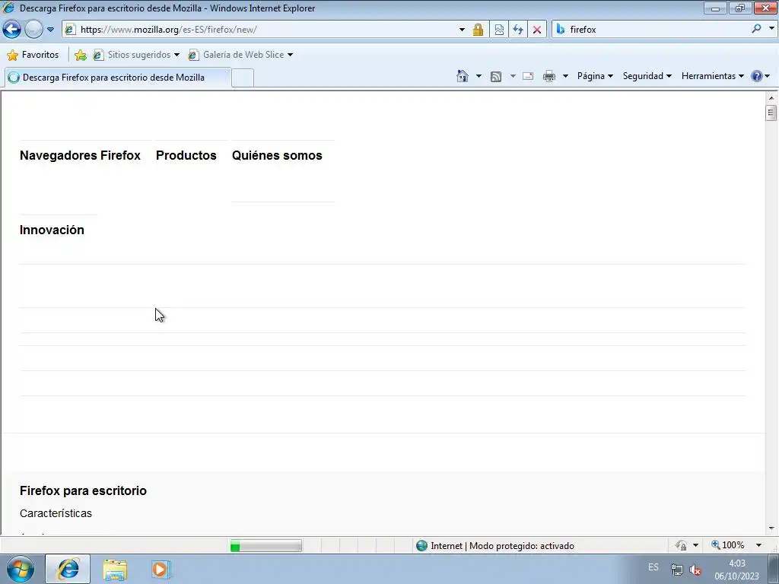The width and height of the screenshot is (779, 584).
Task: Stop loading with the red X icon
Action: point(536,30)
